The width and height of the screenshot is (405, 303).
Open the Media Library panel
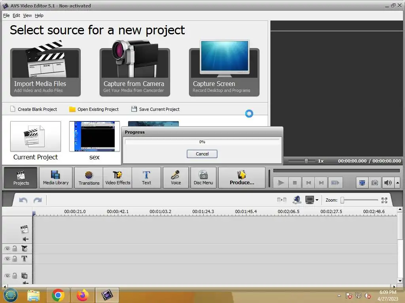(56, 178)
